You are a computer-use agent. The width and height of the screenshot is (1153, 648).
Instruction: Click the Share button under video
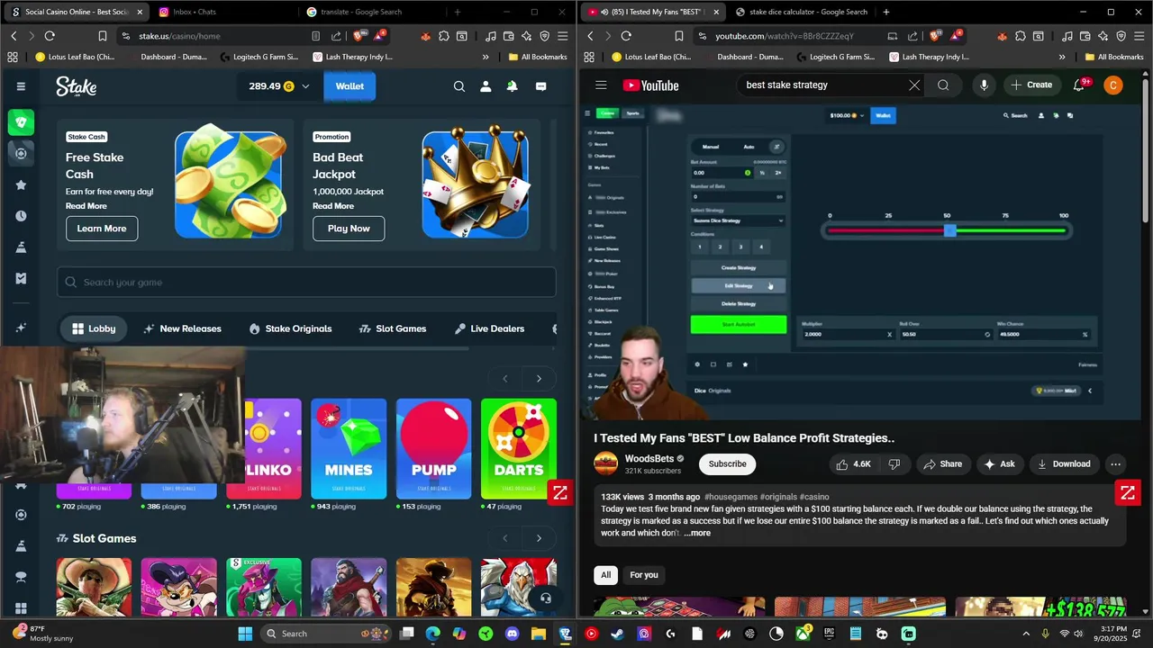pos(940,464)
